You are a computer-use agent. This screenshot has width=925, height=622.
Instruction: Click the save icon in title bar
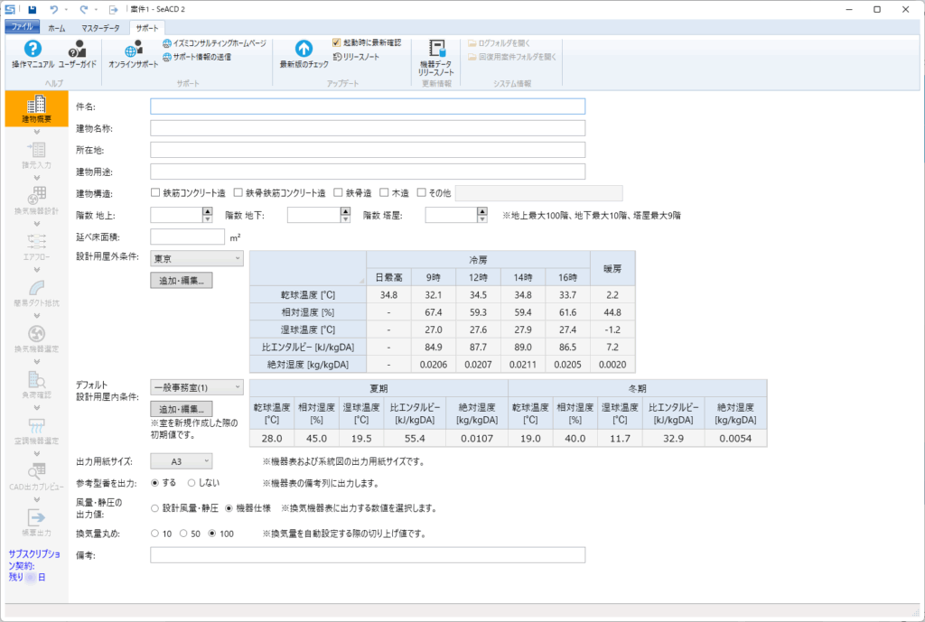pyautogui.click(x=32, y=9)
